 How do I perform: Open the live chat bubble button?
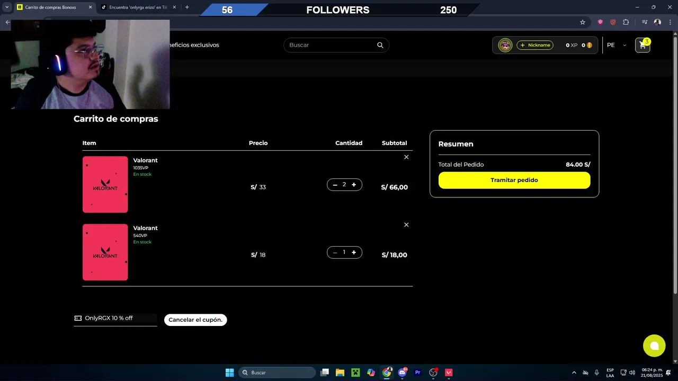click(654, 346)
